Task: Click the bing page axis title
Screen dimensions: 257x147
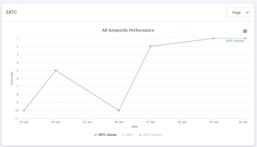Action: click(x=12, y=78)
